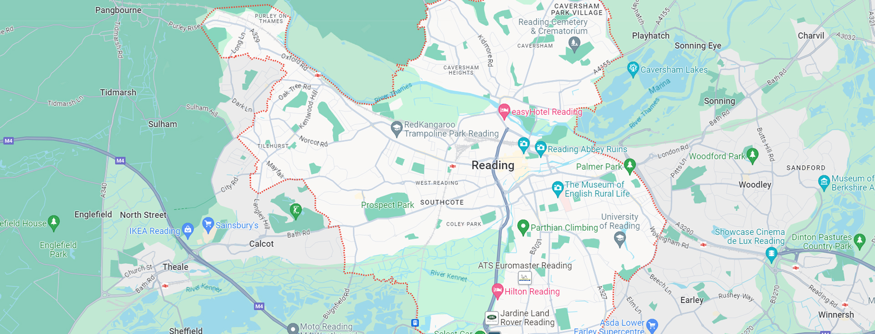
Task: Open the Reading Cemetery & Crematorium marker
Action: (574, 44)
